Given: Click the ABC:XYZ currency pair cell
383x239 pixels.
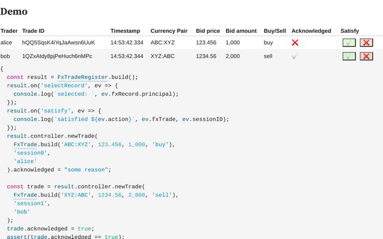Looking at the screenshot, I should click(162, 42).
